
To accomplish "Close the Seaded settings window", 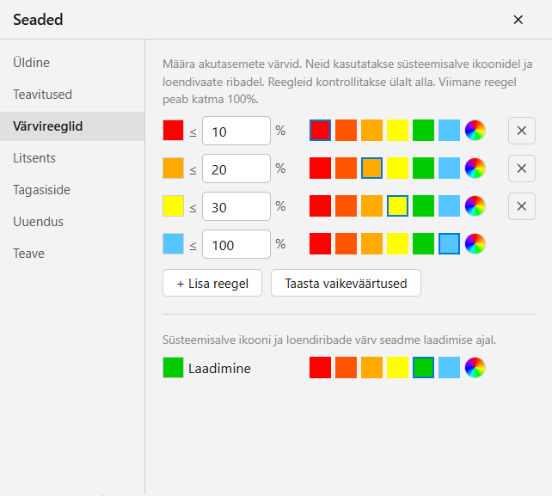I will tap(518, 20).
